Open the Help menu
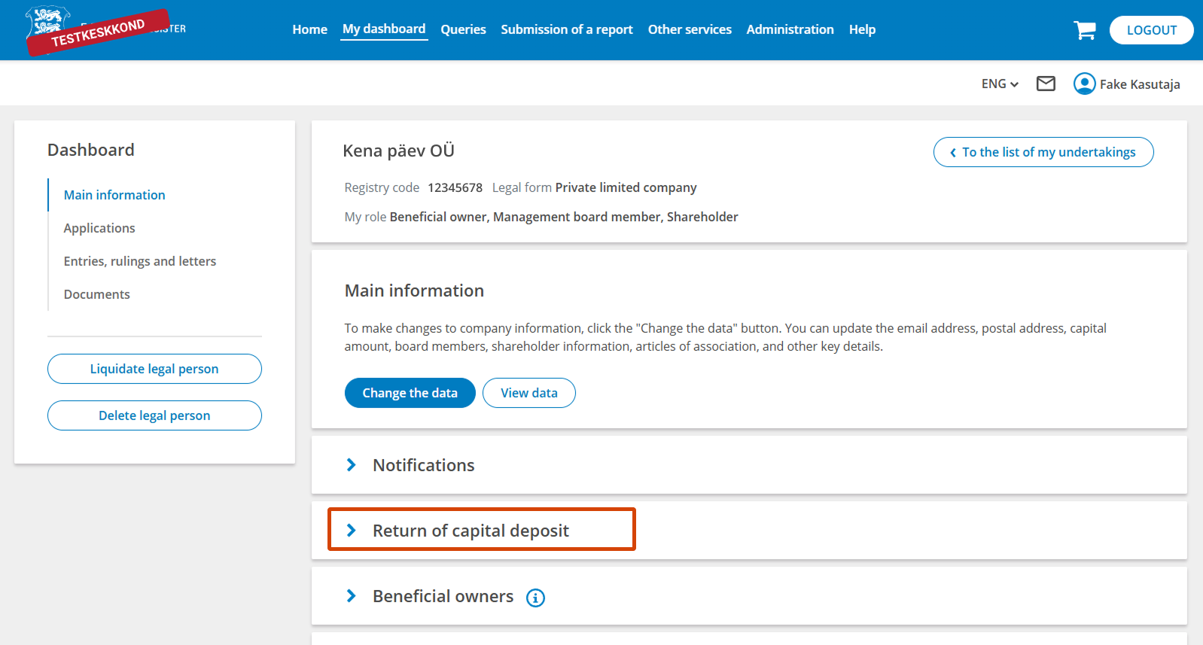Screen dimensions: 1203x645 click(862, 29)
